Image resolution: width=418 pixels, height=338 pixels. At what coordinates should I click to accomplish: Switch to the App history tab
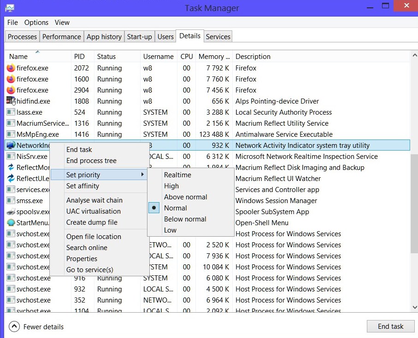tap(104, 36)
